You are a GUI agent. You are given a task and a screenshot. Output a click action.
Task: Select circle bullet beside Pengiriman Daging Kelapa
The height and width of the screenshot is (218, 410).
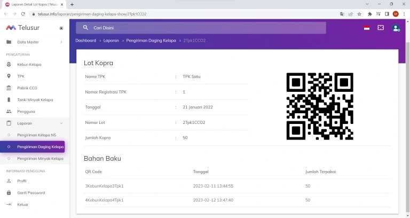(9, 147)
